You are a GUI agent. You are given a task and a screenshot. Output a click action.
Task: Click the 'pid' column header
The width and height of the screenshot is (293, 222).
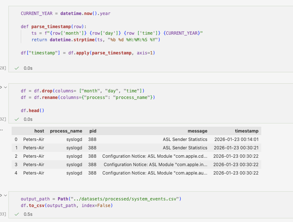[x=93, y=131]
